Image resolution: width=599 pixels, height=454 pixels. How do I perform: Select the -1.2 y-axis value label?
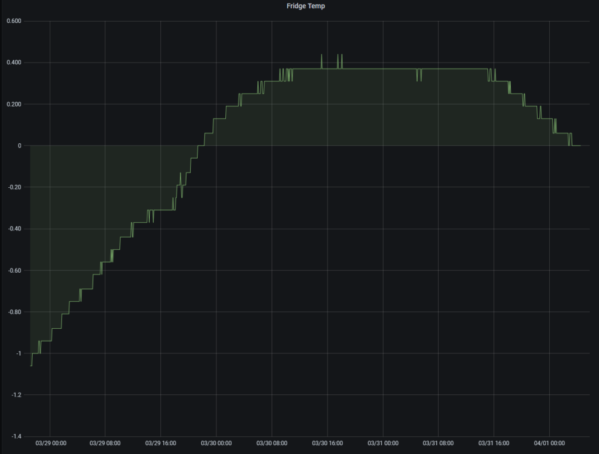click(15, 395)
